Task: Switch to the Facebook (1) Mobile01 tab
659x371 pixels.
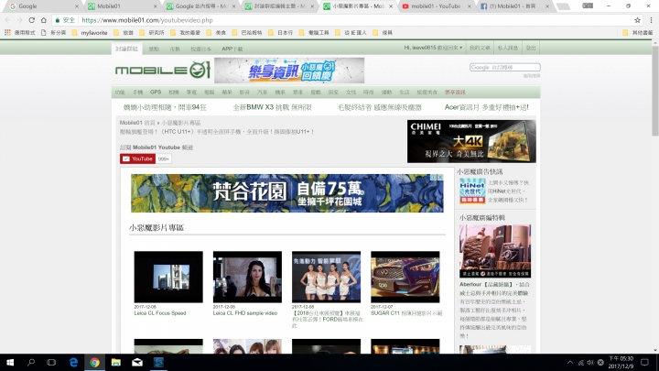Action: click(514, 6)
